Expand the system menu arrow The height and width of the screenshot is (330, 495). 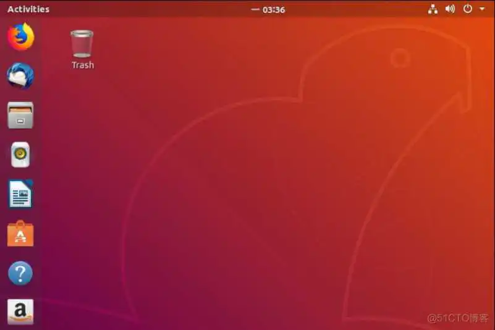pyautogui.click(x=482, y=9)
